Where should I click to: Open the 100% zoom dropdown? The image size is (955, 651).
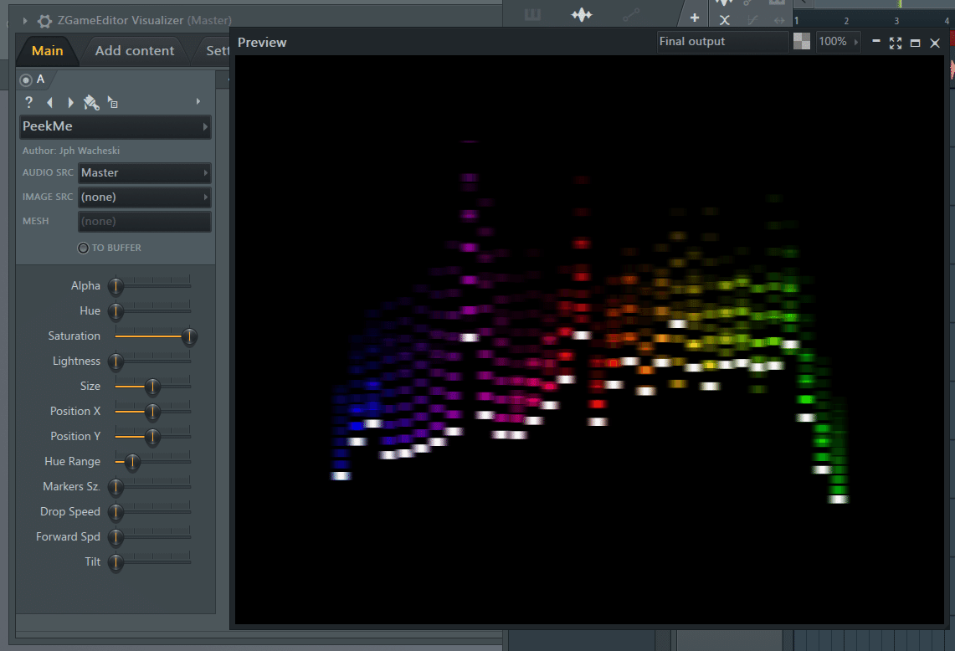coord(838,41)
